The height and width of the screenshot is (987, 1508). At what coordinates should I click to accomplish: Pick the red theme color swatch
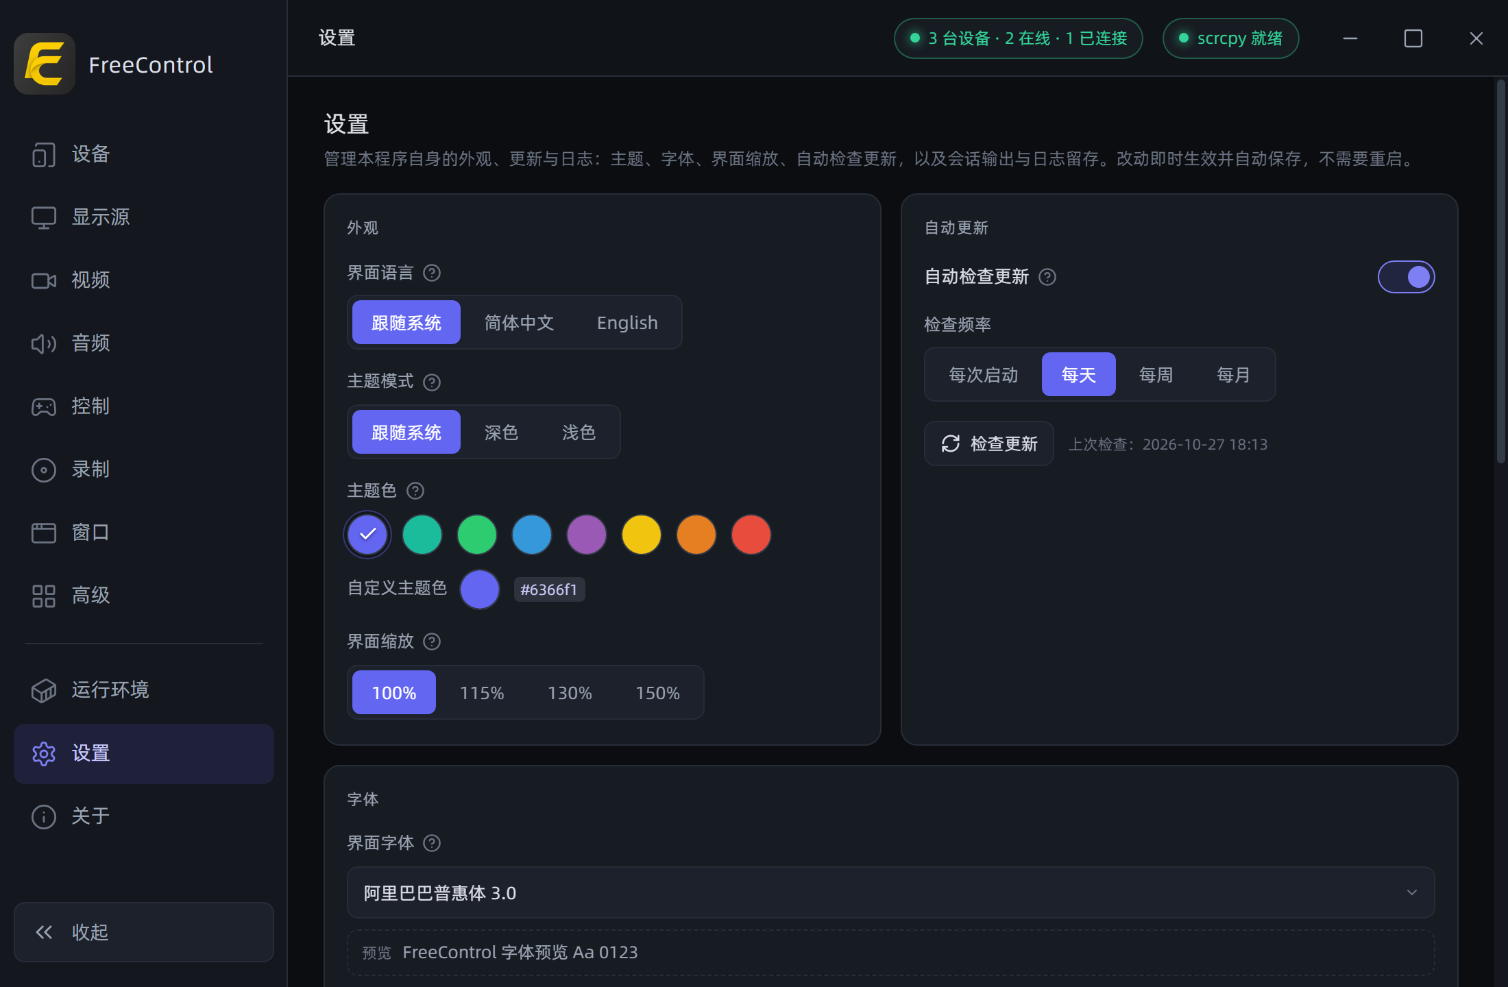point(751,535)
